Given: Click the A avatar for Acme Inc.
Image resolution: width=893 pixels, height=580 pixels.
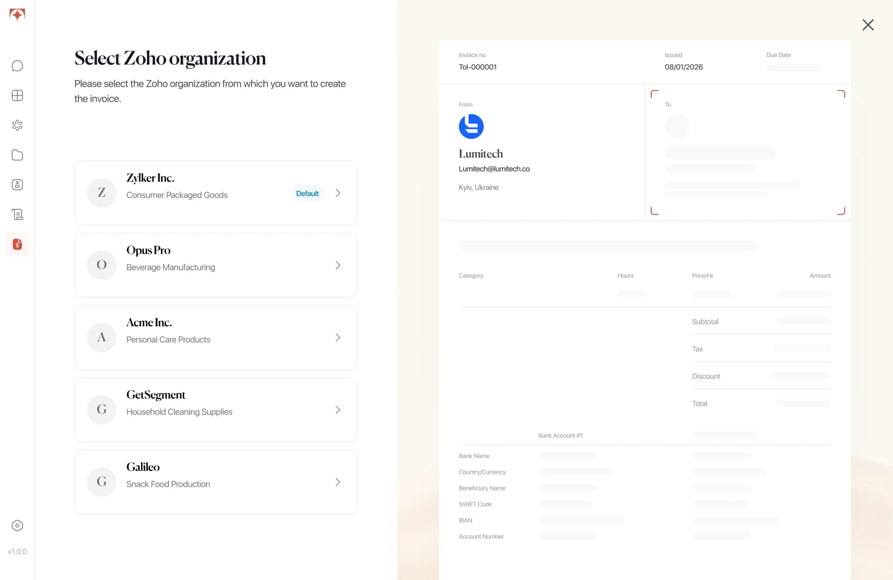Looking at the screenshot, I should pyautogui.click(x=101, y=337).
